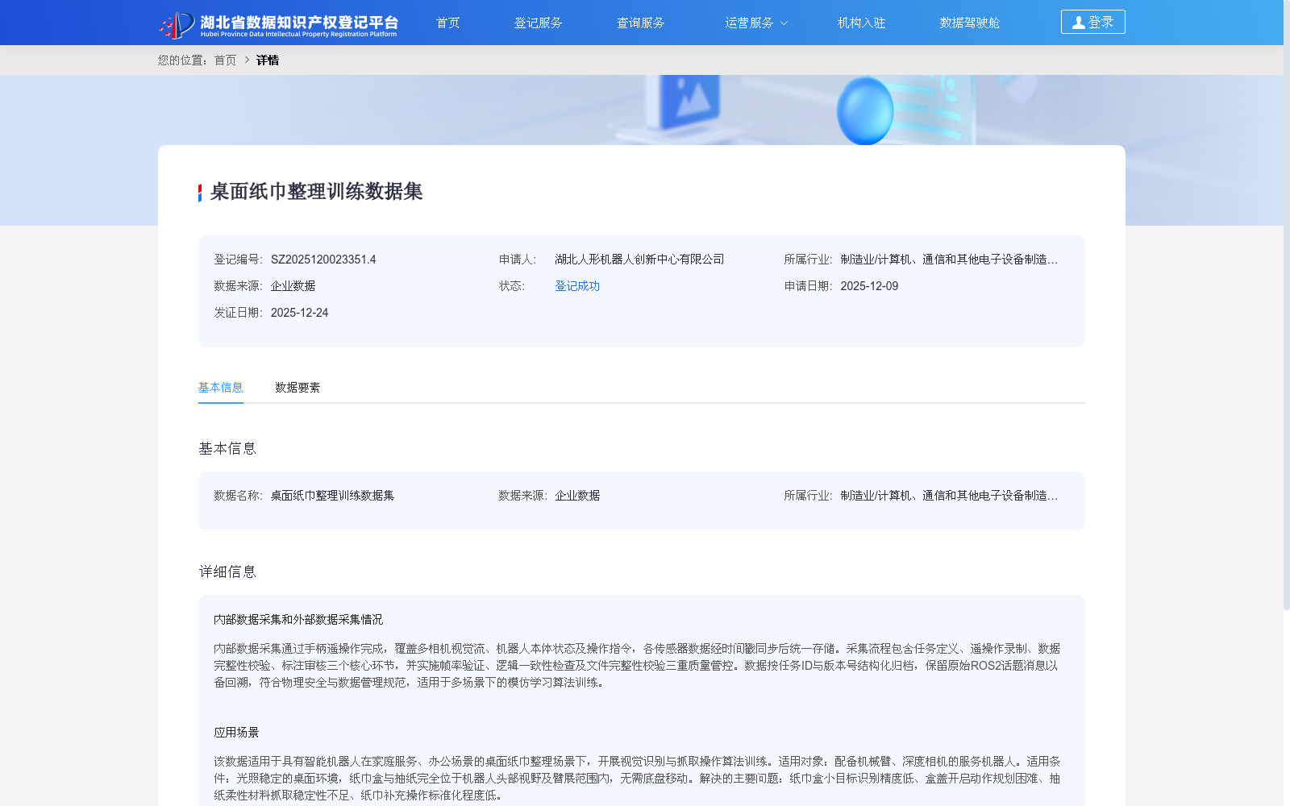Open 机构入驻 page
1290x806 pixels.
click(x=861, y=23)
